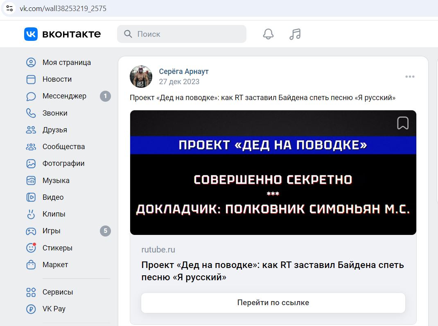Open the link title about Байдена песню
Viewport: 438px width, 326px height.
click(273, 271)
